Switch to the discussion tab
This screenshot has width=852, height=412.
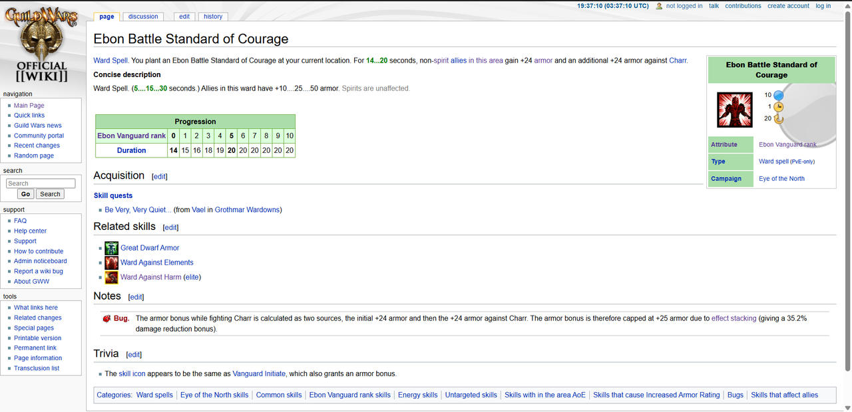coord(143,17)
